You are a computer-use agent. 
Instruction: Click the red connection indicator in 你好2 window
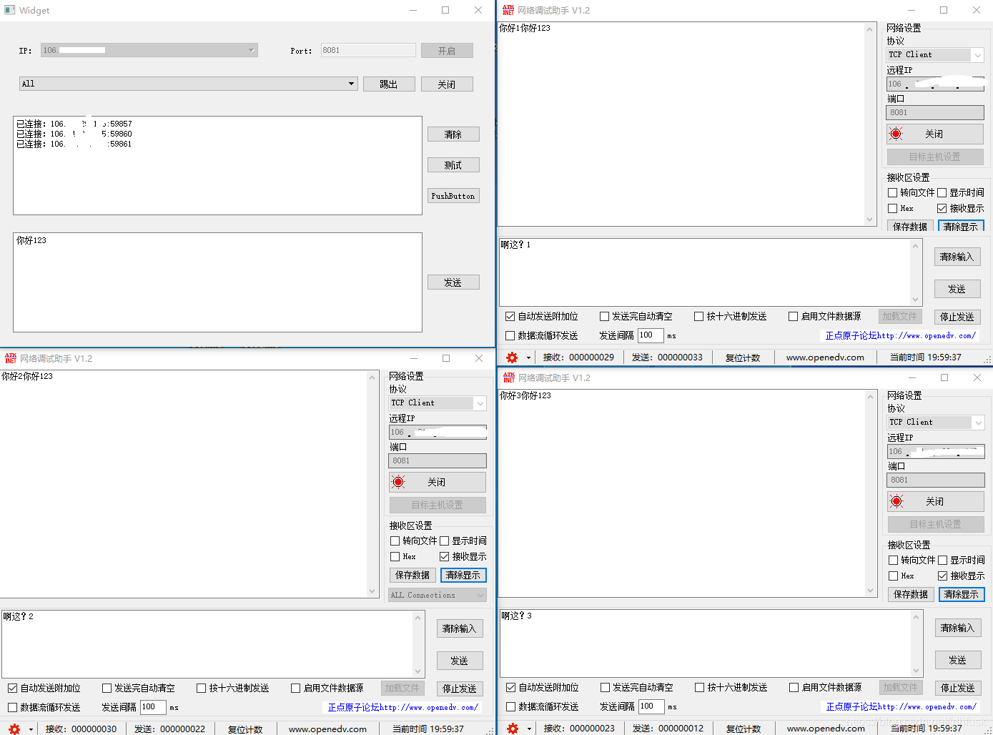[x=398, y=482]
